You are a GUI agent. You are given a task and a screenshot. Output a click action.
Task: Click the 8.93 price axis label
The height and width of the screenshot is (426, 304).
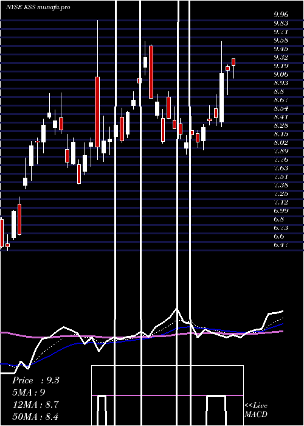pos(281,83)
